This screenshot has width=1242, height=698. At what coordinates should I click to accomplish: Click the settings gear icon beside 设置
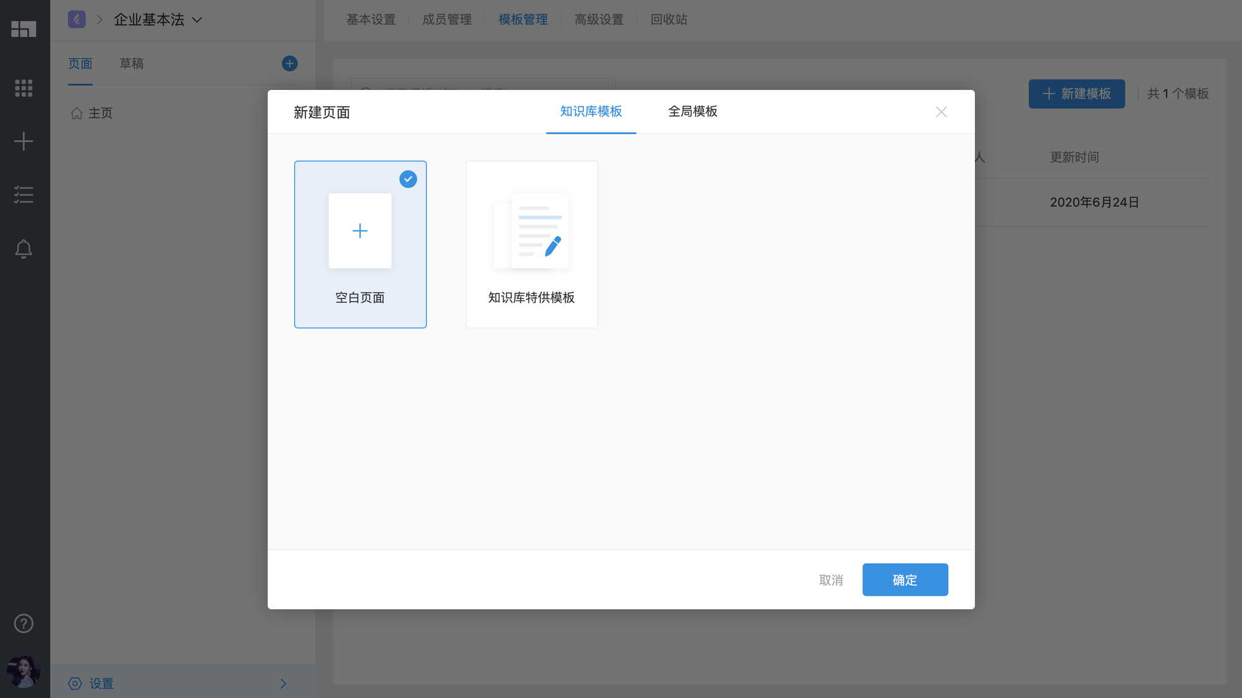pyautogui.click(x=75, y=683)
